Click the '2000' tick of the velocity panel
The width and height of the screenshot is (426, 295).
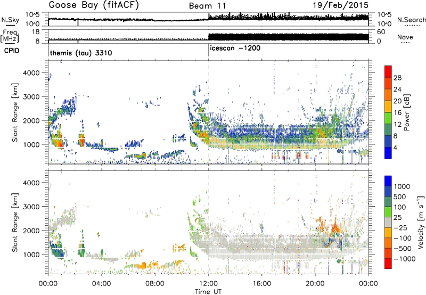coord(31,231)
